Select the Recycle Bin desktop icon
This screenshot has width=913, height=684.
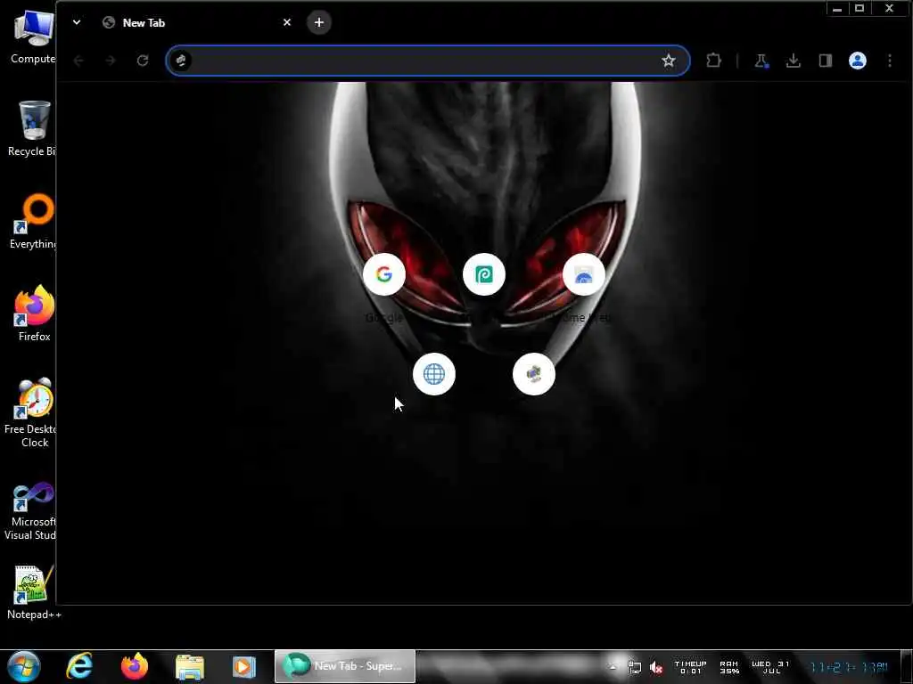[x=33, y=128]
